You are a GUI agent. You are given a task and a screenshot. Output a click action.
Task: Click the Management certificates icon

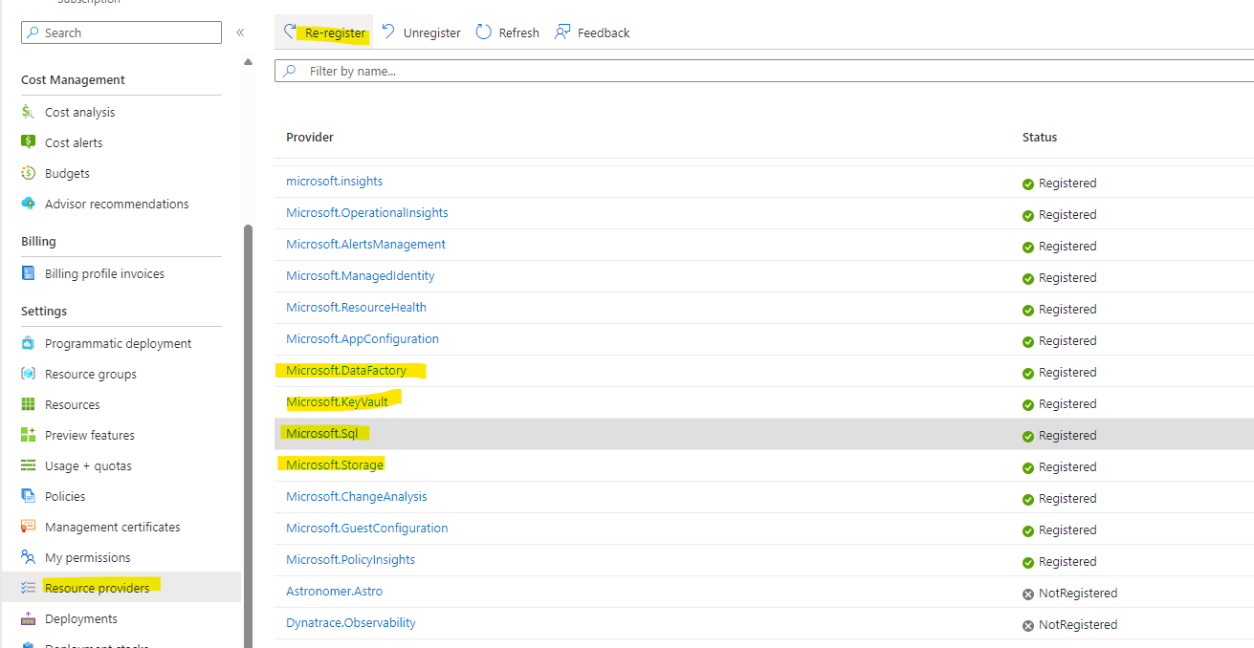click(28, 527)
